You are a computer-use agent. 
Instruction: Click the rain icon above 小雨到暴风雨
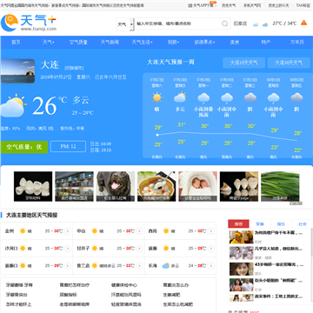coord(203,98)
